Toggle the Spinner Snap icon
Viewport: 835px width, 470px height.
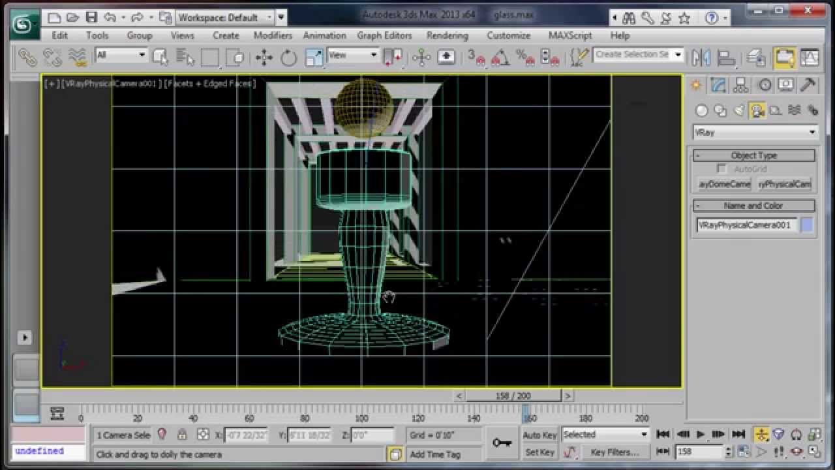[550, 58]
